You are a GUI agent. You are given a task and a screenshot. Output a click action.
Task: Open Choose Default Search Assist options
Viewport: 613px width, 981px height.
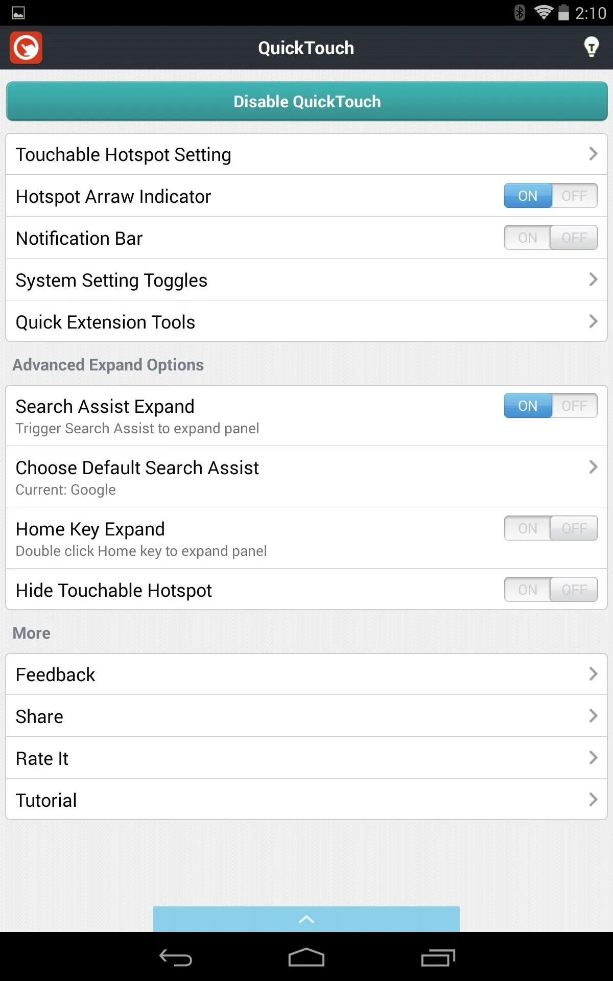(x=306, y=477)
